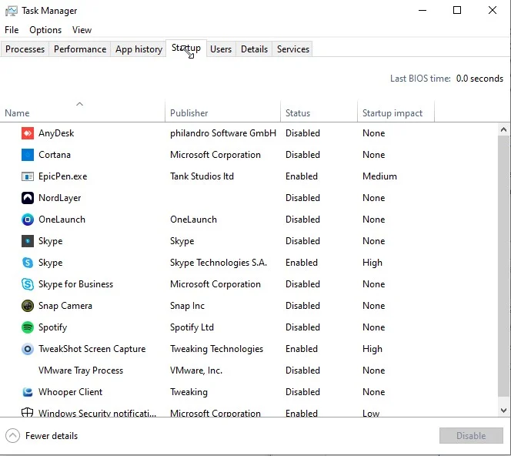Click the Snap Camera icon
This screenshot has width=511, height=456.
(28, 306)
